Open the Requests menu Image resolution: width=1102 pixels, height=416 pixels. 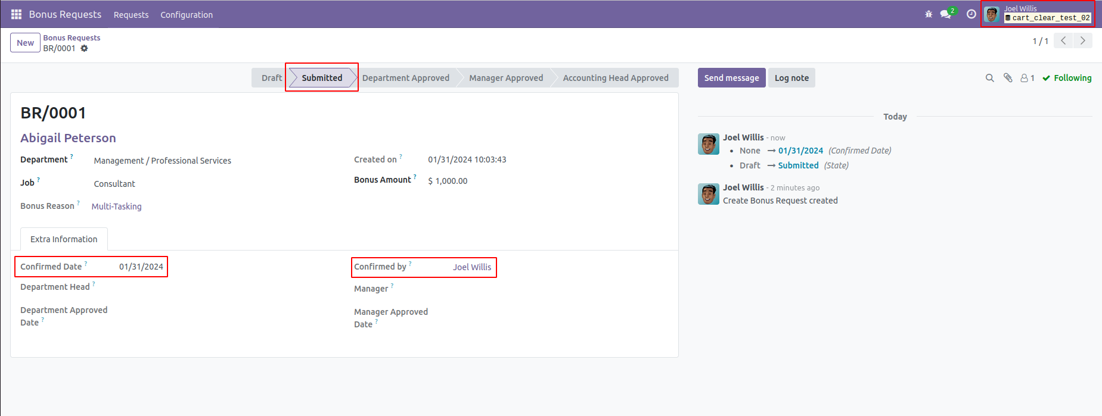coord(131,15)
